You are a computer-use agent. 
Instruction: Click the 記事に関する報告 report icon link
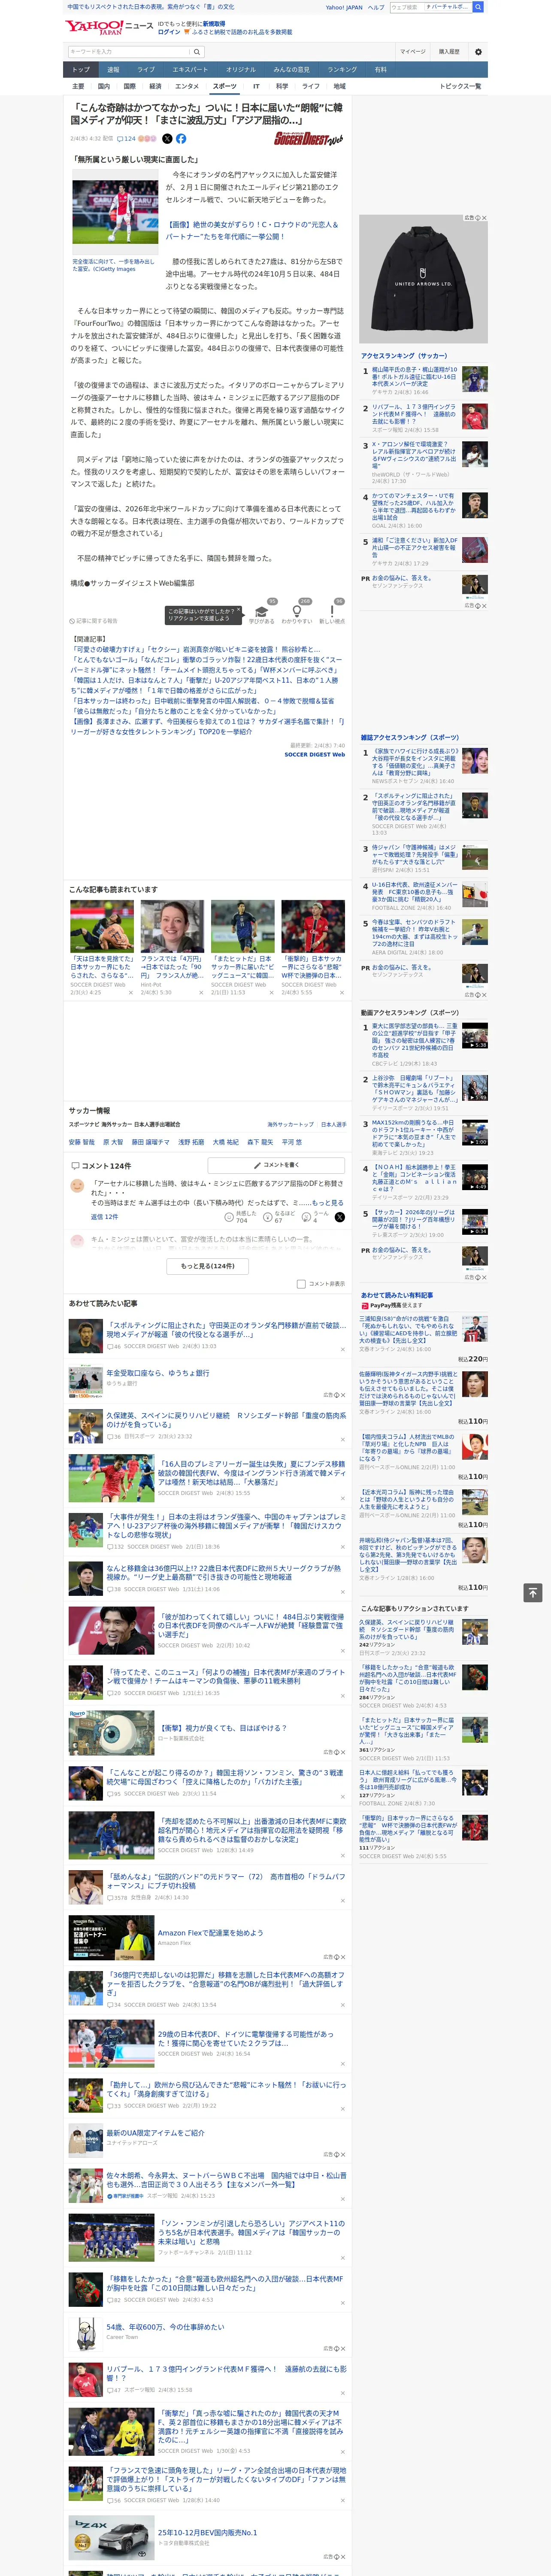[93, 621]
